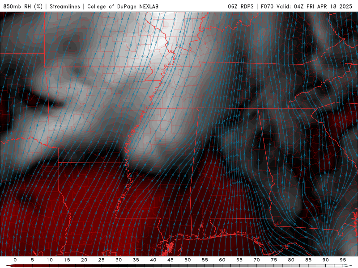This screenshot has height=268, width=358.
Task: Click the colorbar's left end arrow
Action: (x=10, y=266)
